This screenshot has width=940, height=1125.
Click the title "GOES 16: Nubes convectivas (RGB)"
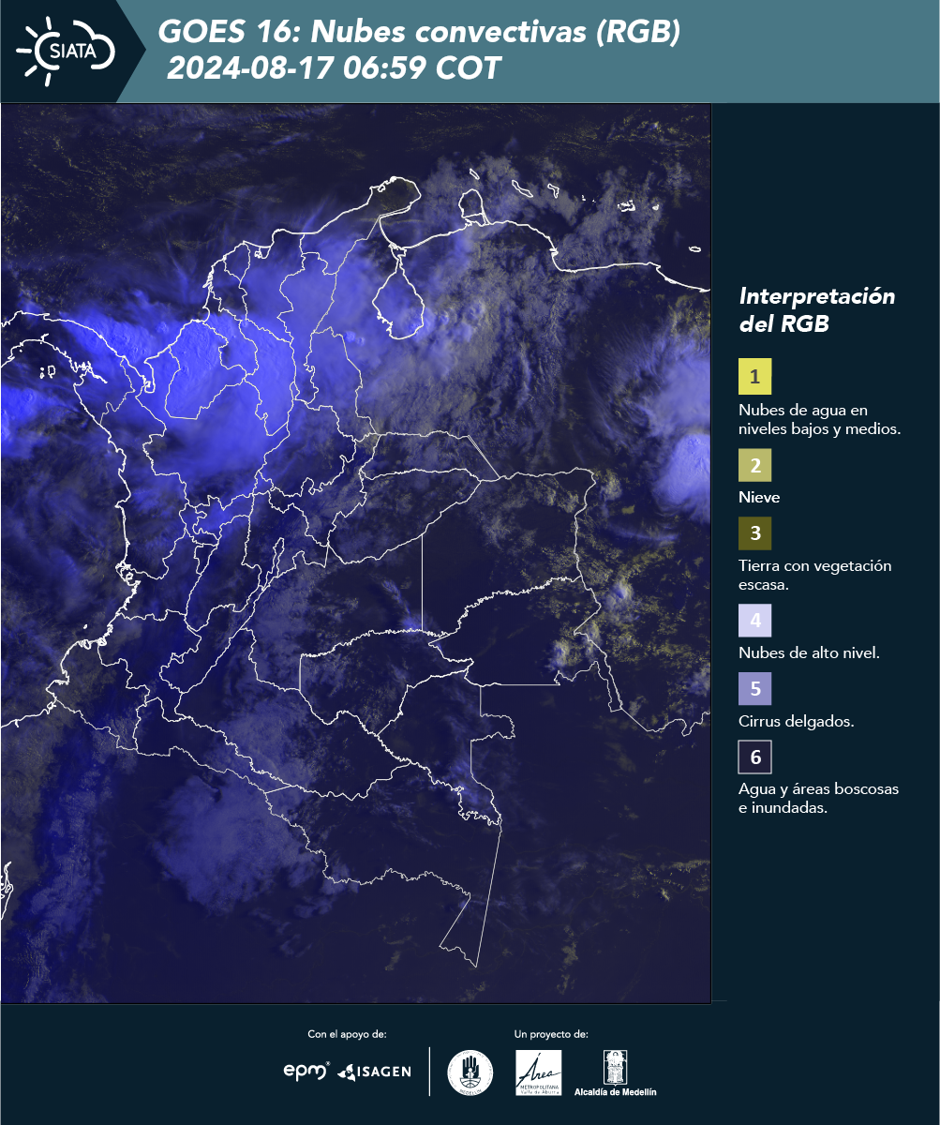point(419,33)
